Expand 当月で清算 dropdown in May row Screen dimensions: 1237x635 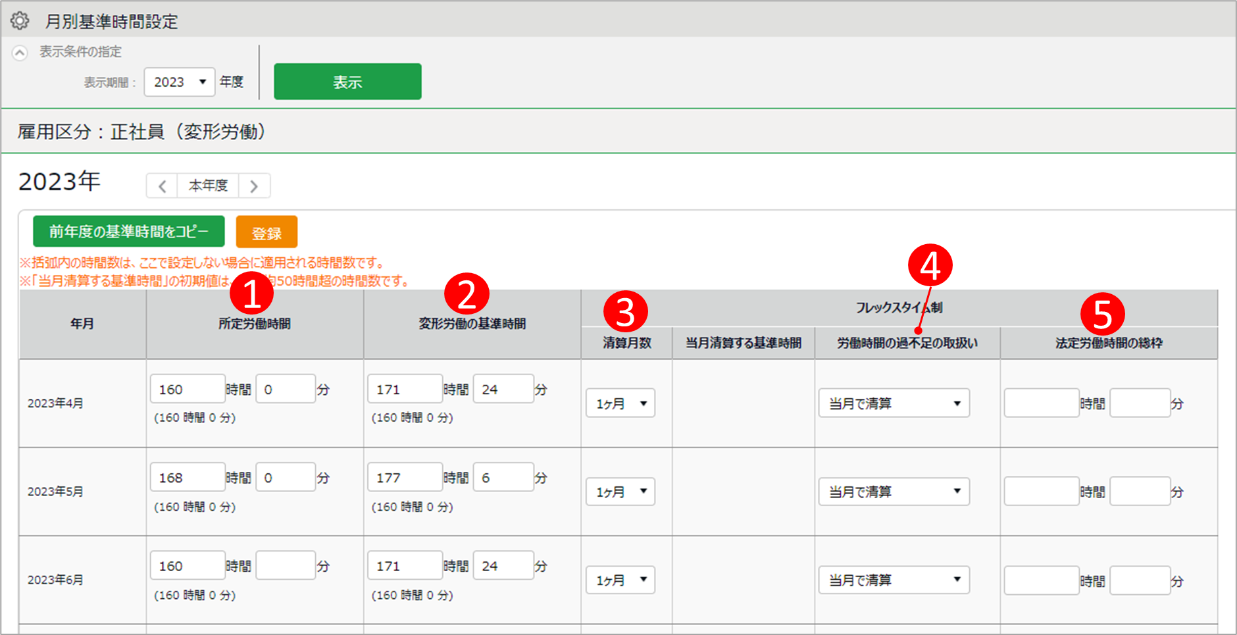click(x=894, y=492)
